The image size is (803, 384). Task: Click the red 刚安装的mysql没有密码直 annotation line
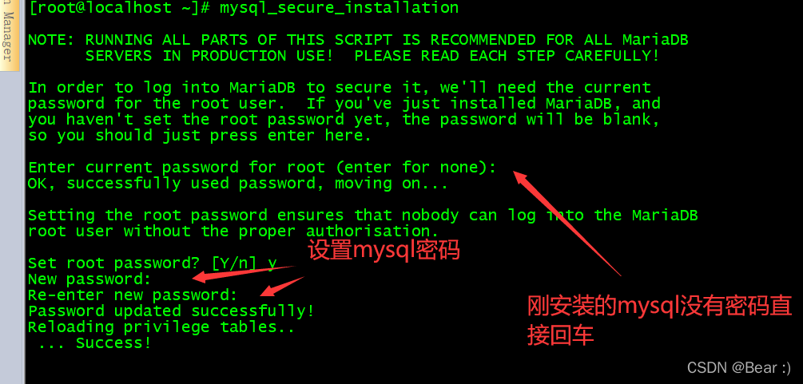click(659, 307)
